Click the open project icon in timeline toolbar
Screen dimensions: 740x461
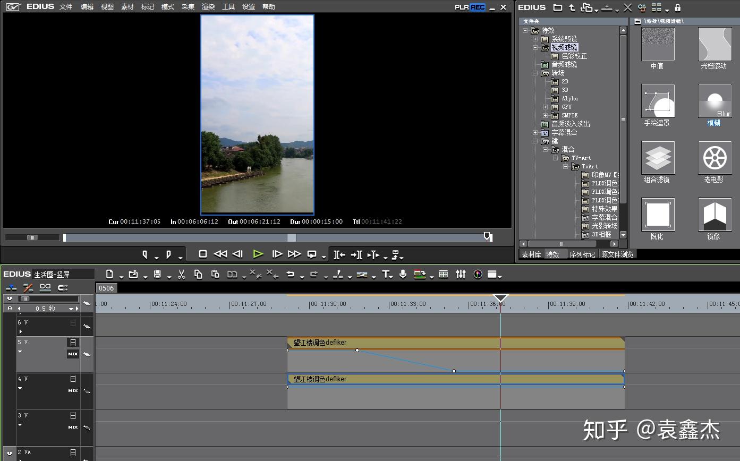pyautogui.click(x=133, y=274)
